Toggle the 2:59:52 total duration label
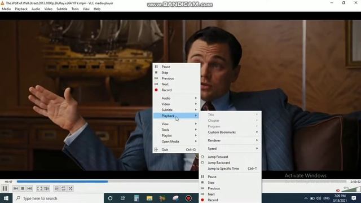The image size is (361, 203). coord(355,182)
